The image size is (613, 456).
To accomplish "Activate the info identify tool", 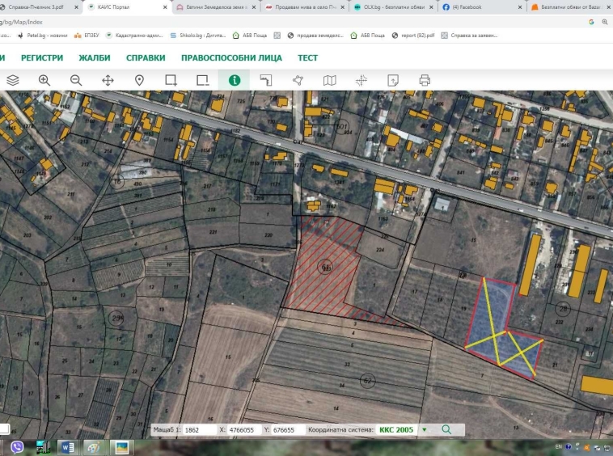I will click(x=235, y=80).
